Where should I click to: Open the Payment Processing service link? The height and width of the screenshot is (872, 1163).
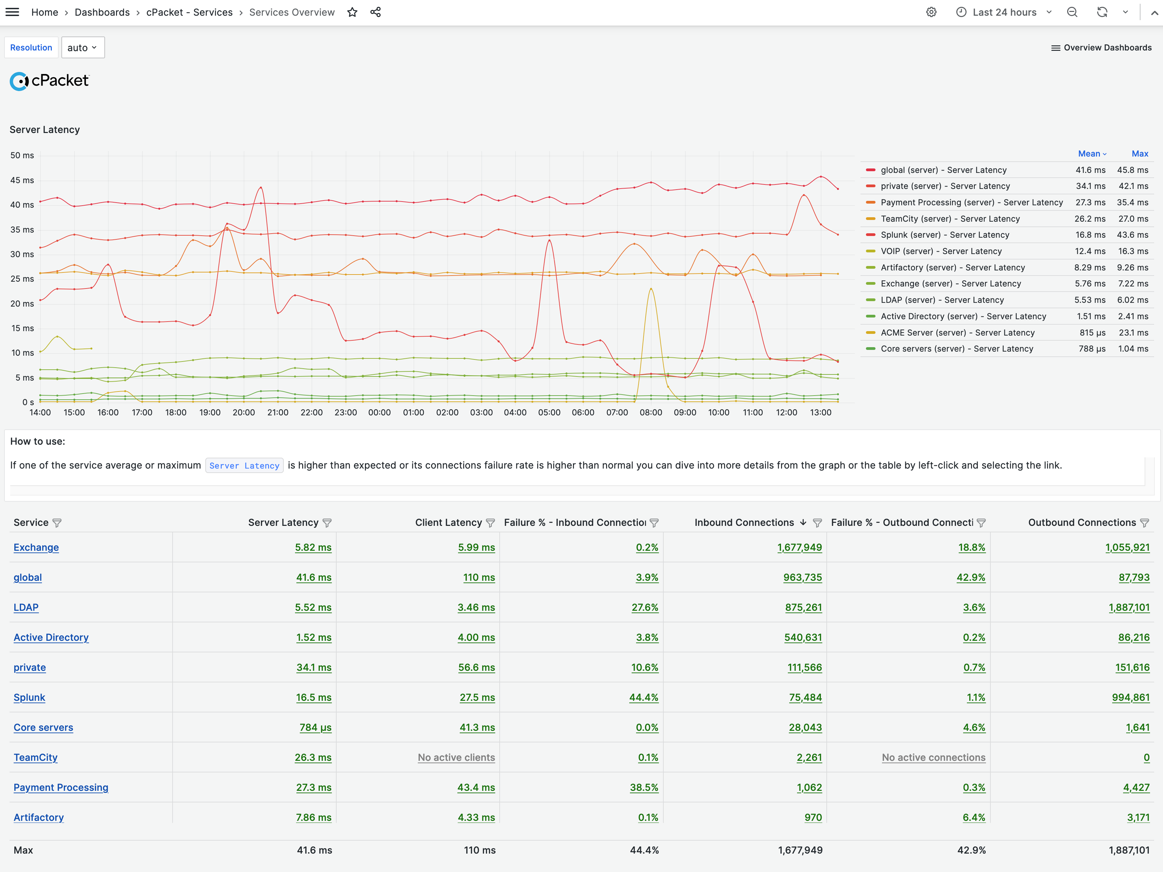click(61, 787)
